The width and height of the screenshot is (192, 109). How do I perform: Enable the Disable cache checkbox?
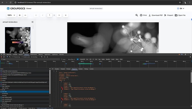point(22,57)
